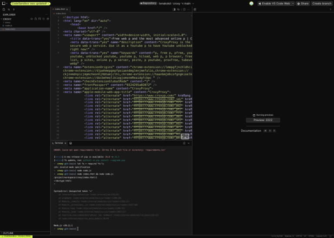Click the Create branch button
This screenshot has height=238, width=334.
(x=322, y=3)
